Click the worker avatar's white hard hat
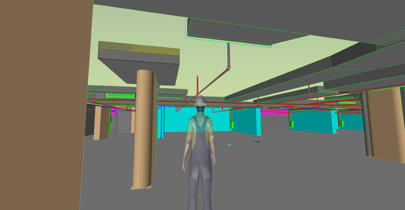 click(200, 100)
